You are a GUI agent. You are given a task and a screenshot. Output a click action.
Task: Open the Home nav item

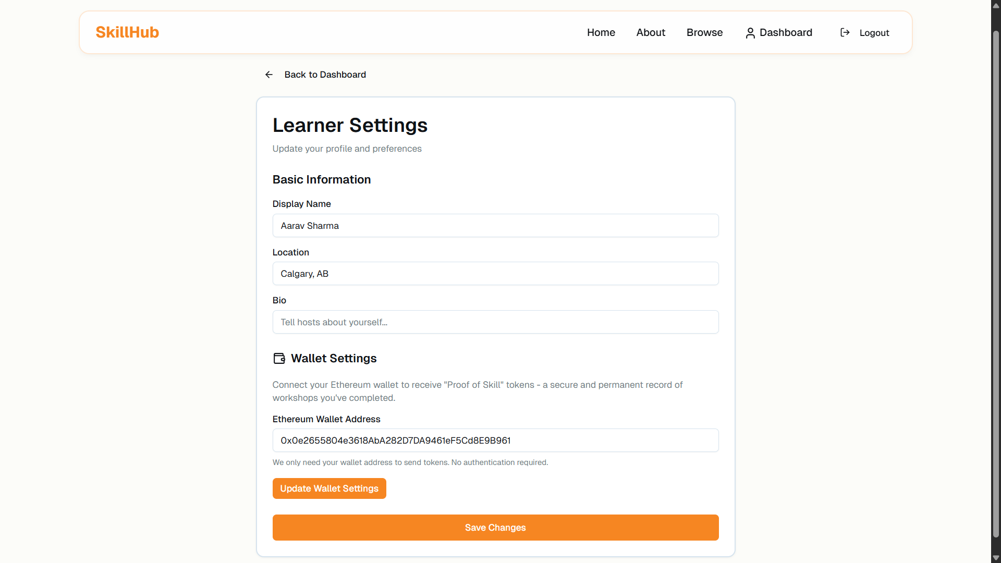[x=601, y=32]
